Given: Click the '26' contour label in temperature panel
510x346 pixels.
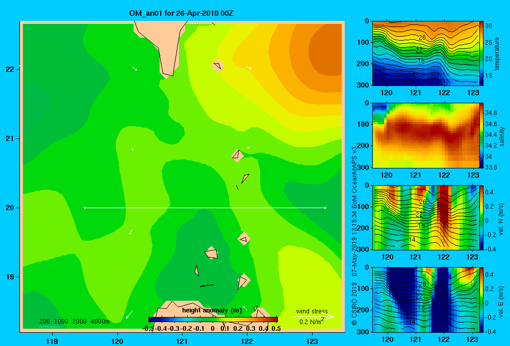Looking at the screenshot, I should click(x=422, y=38).
